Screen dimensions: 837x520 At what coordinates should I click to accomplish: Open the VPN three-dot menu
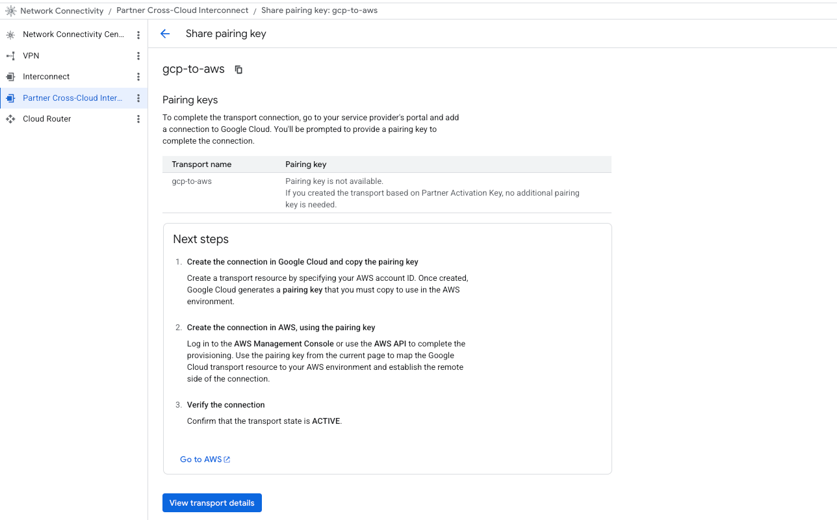coord(138,56)
